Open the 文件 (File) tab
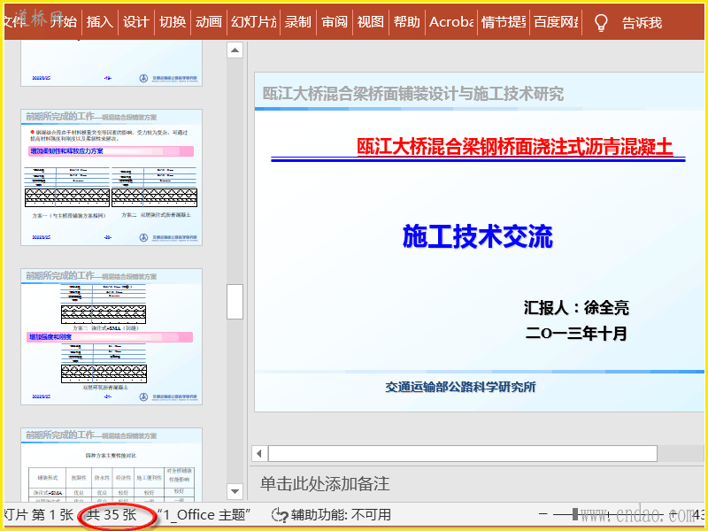Image resolution: width=708 pixels, height=531 pixels. tap(14, 21)
